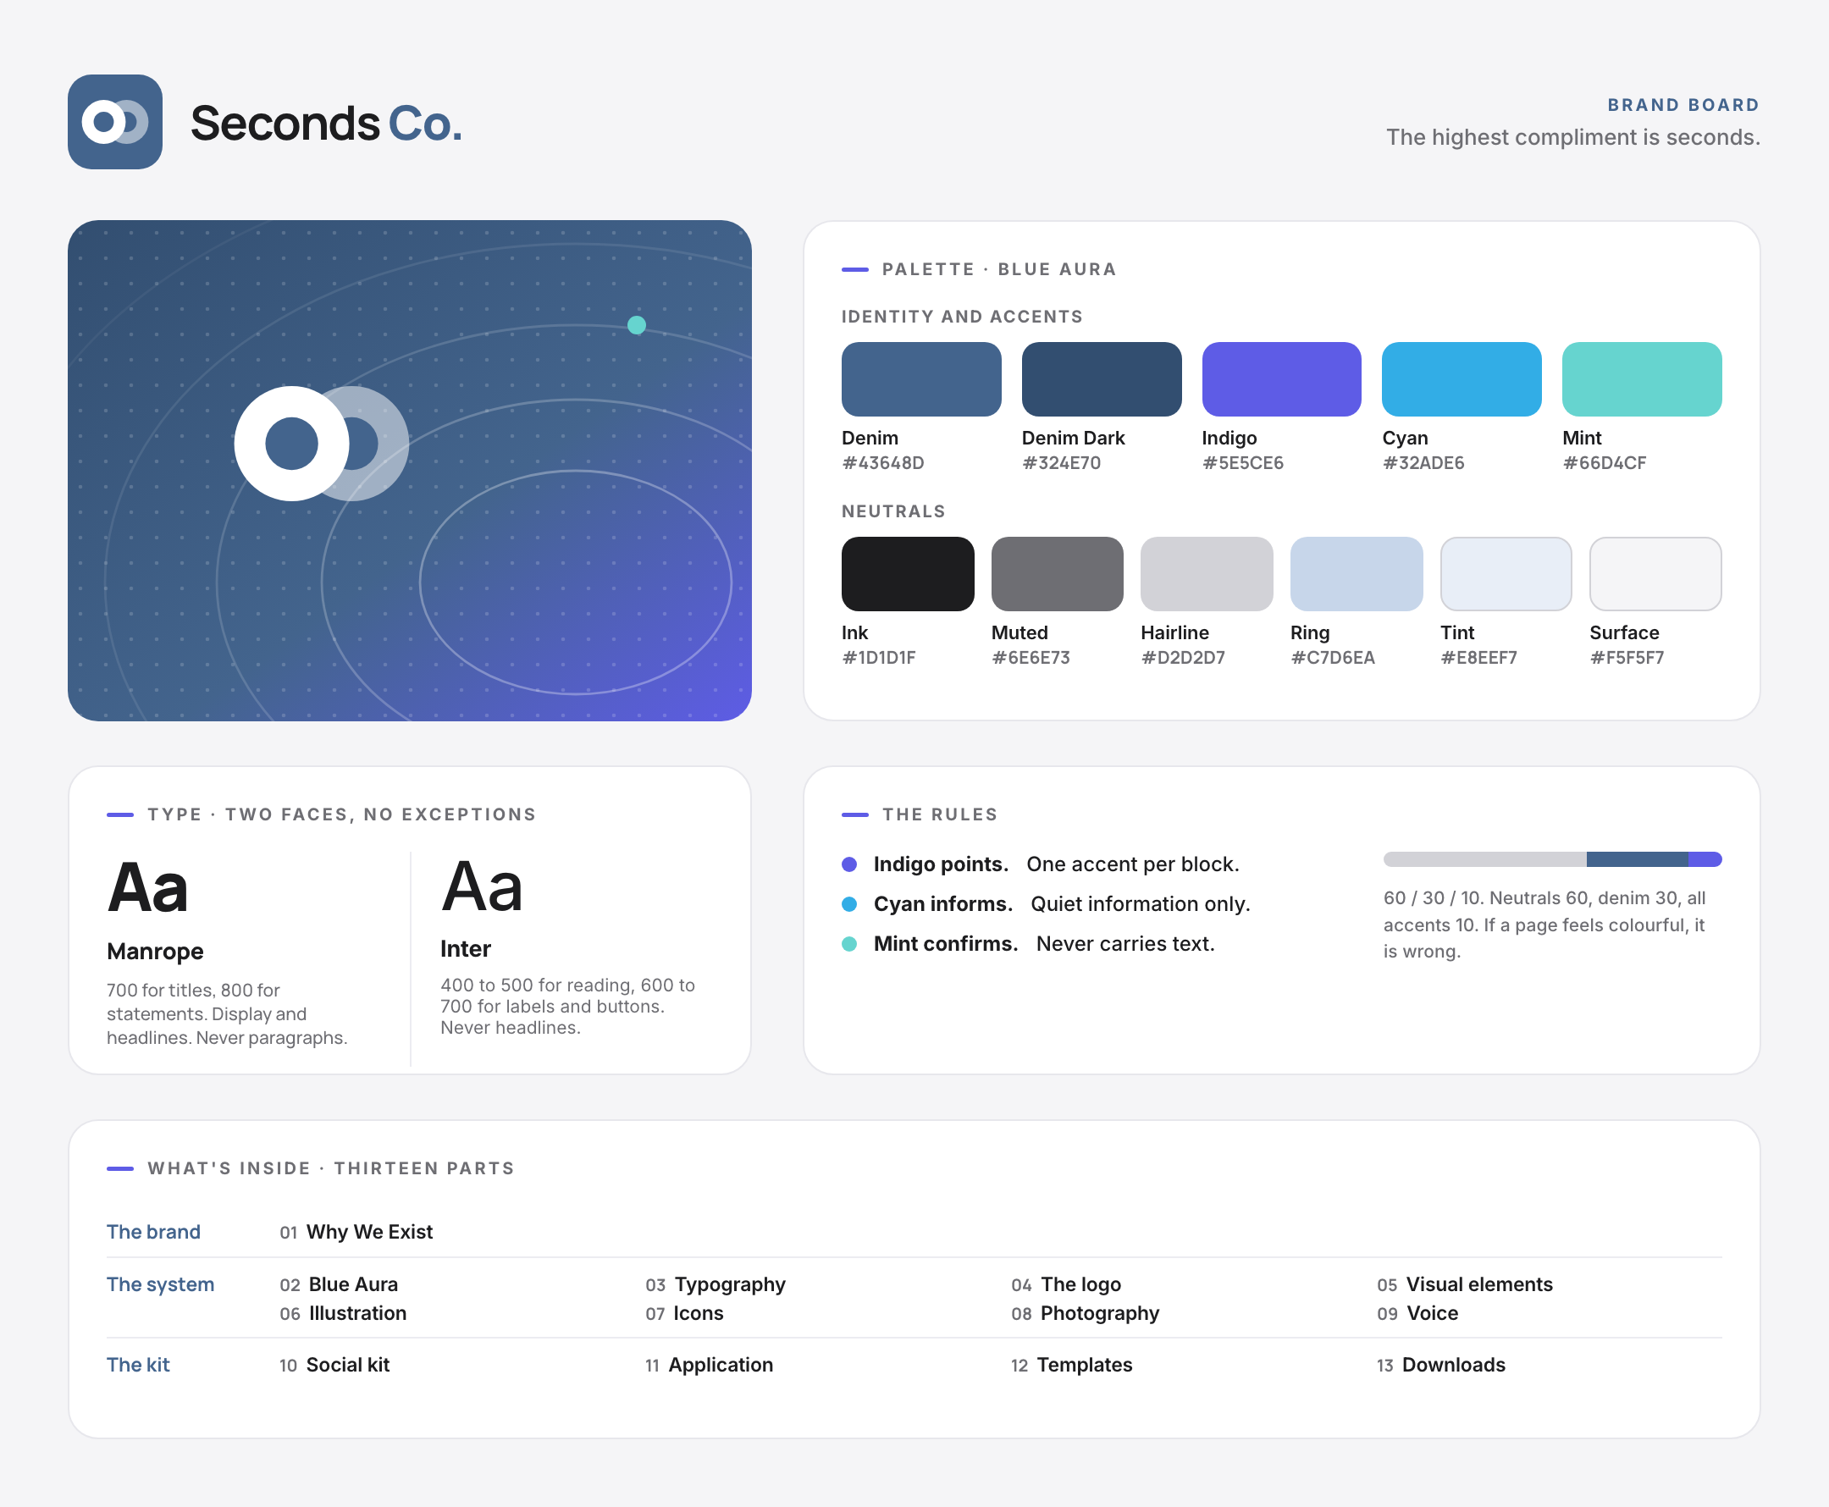This screenshot has height=1507, width=1829.
Task: Click the 'PALETTE · BLUE AURA' heading
Action: [999, 269]
